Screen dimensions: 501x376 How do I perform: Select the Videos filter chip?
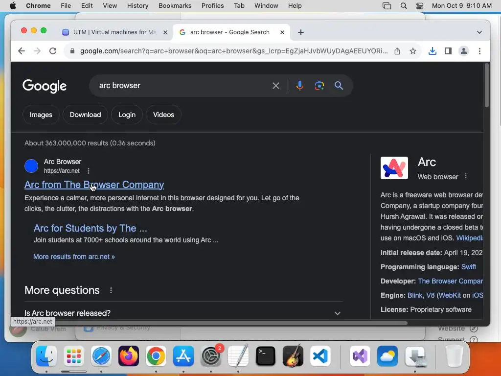tap(163, 115)
